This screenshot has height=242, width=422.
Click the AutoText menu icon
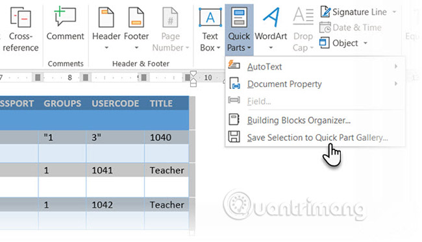[x=234, y=66]
